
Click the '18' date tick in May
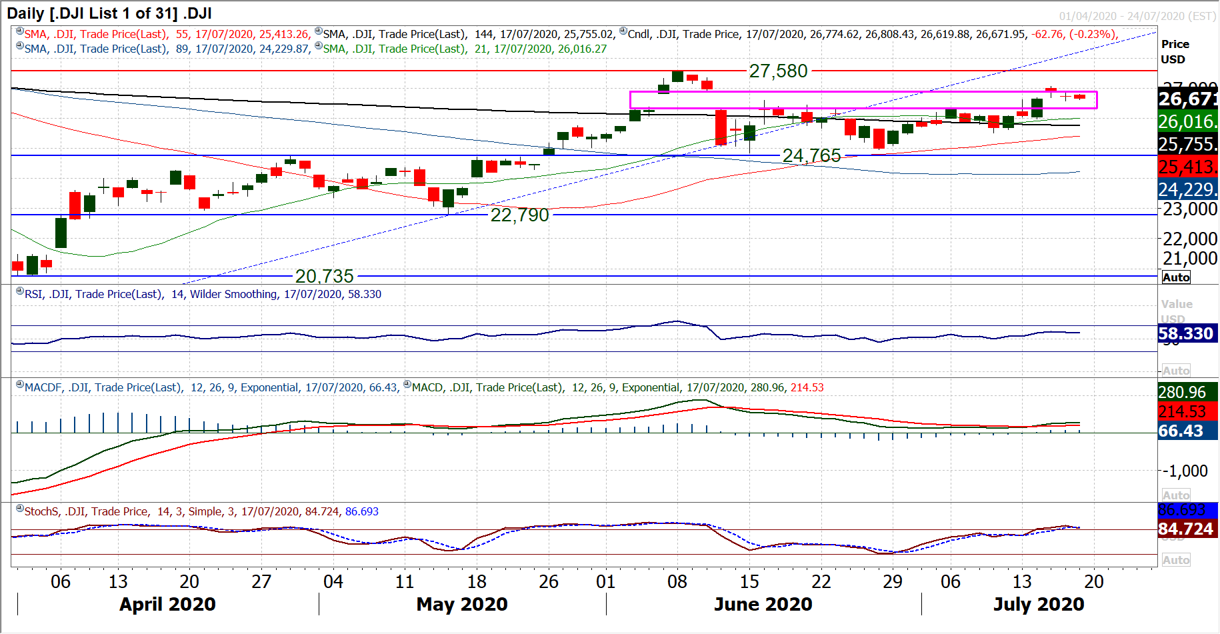point(477,582)
